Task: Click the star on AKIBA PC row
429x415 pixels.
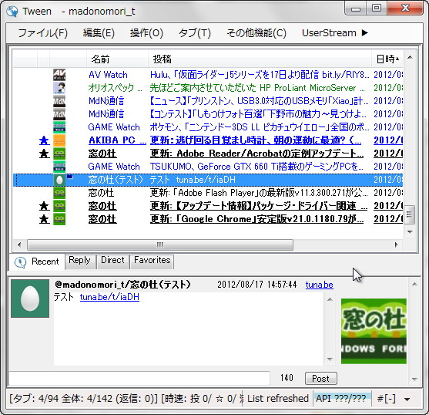Action: 44,140
